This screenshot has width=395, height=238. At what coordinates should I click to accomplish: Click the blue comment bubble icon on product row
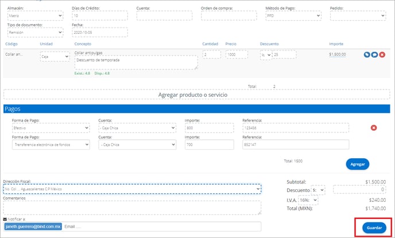coord(374,54)
